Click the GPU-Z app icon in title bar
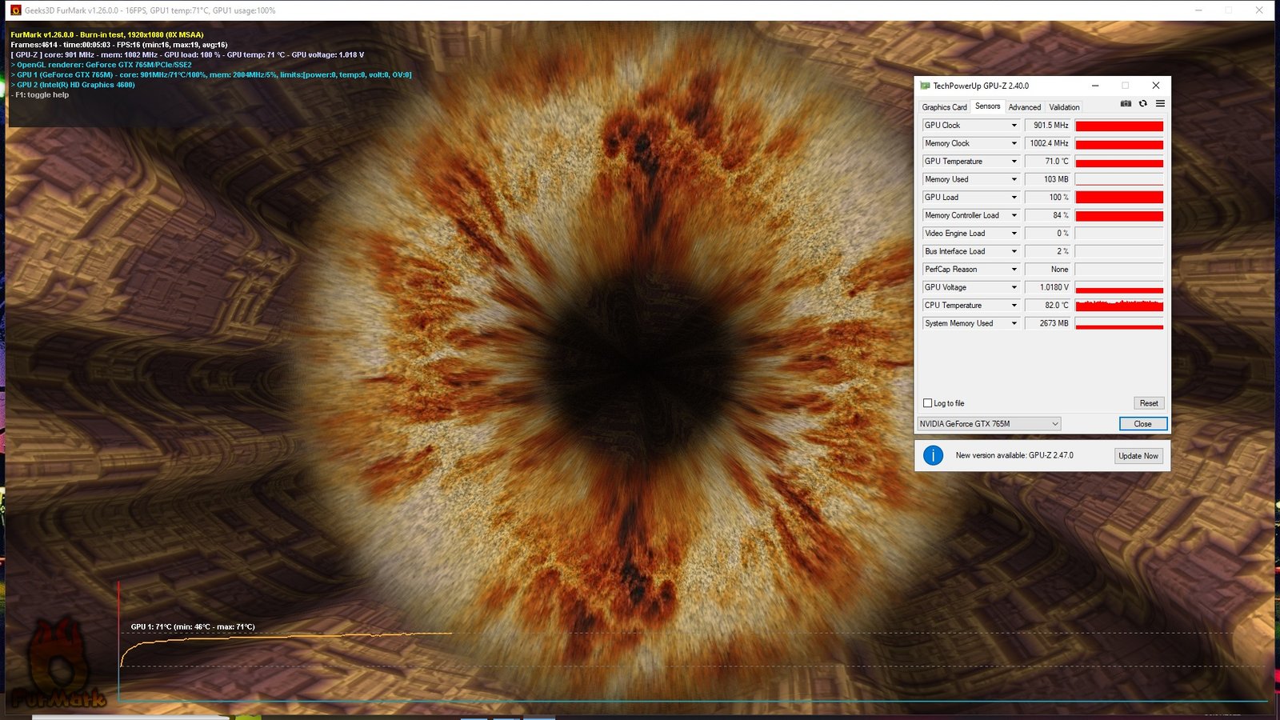This screenshot has height=720, width=1280. point(925,86)
